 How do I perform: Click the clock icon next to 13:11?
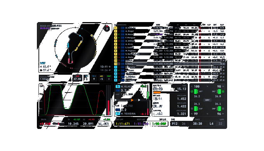109,67
